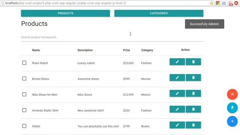Viewport: 240px width, 135px height.
Task: Check the Amanda Waller Shirt row box
Action: (24, 110)
